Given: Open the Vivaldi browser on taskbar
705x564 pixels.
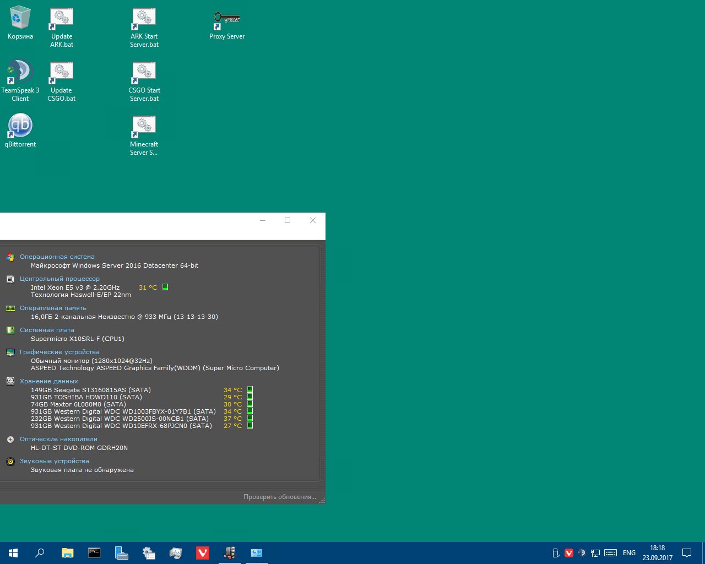Looking at the screenshot, I should [203, 553].
